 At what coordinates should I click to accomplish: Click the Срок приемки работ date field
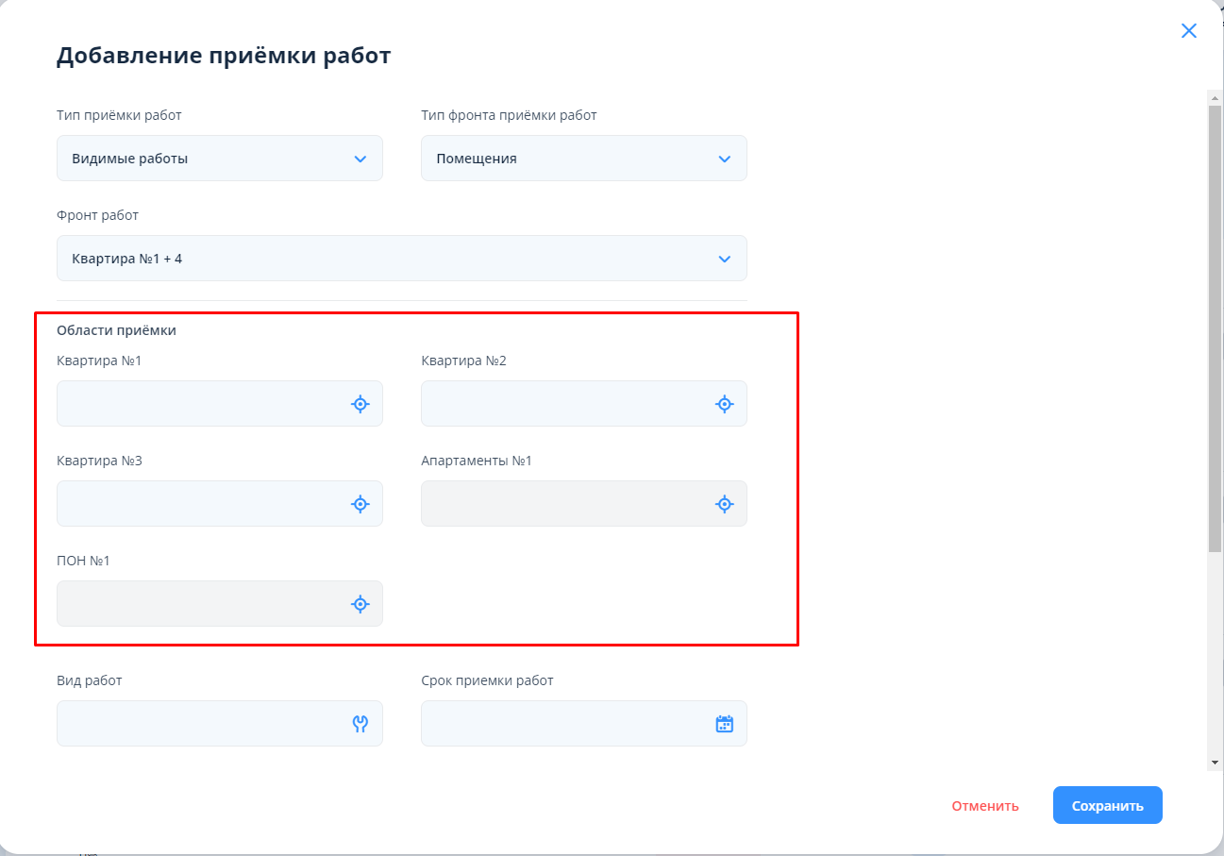point(562,724)
